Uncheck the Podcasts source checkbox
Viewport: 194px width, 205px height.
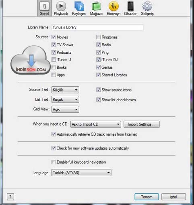click(54, 52)
